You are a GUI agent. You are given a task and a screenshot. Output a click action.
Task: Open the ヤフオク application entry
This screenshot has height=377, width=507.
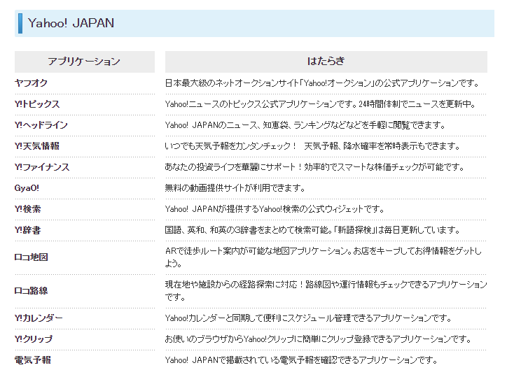31,83
